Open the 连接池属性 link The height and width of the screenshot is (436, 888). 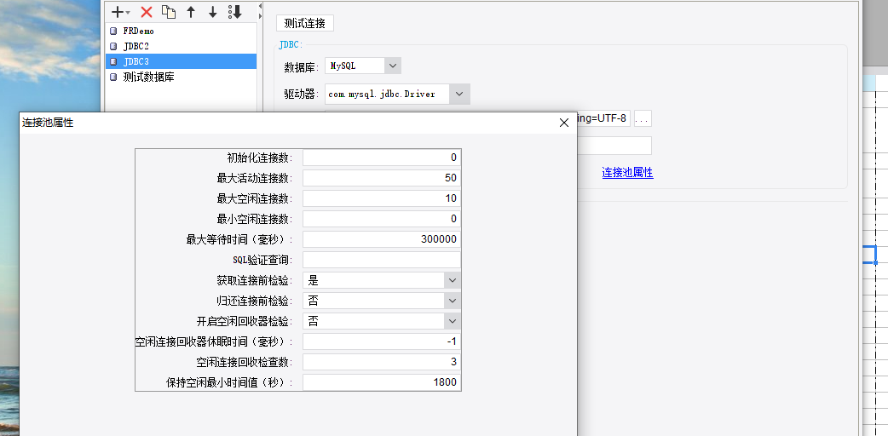pos(627,173)
